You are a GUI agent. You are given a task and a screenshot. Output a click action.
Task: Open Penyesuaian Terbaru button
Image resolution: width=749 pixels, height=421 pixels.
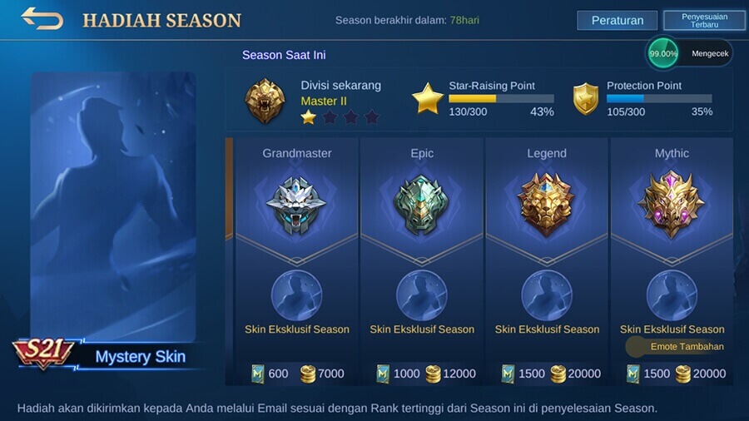click(704, 21)
